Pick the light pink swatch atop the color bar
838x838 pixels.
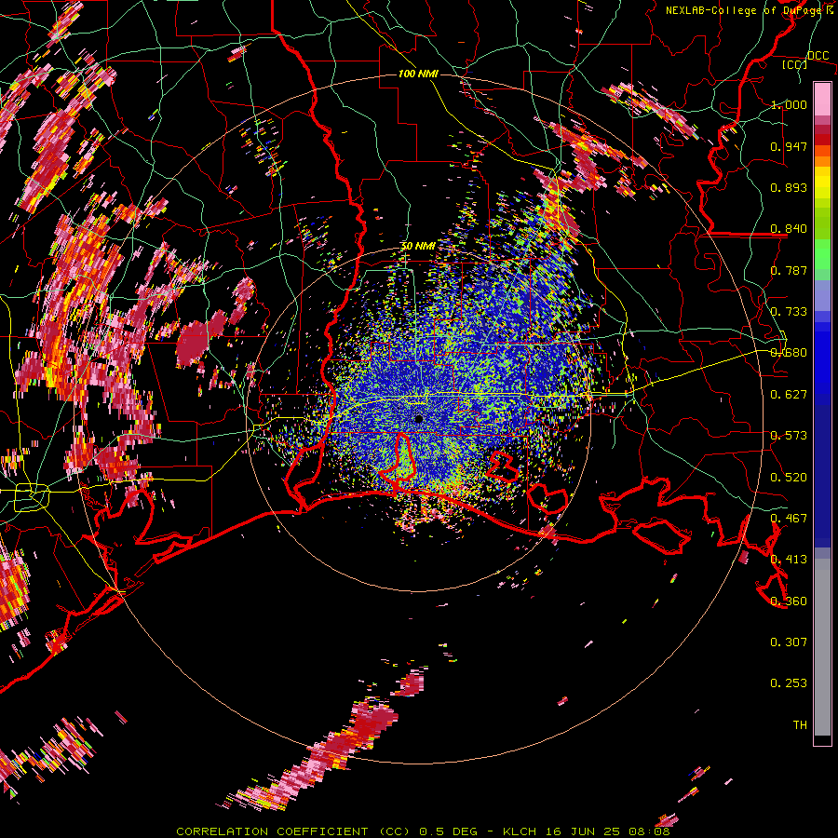pyautogui.click(x=822, y=99)
